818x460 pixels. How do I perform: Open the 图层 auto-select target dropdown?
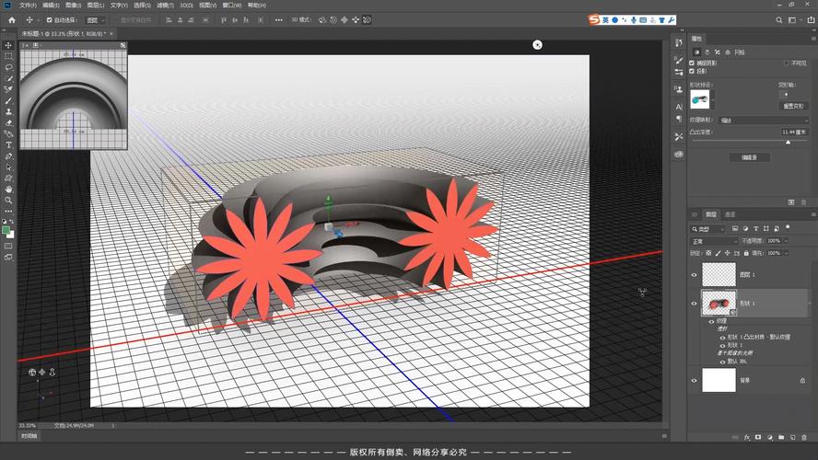pos(95,19)
